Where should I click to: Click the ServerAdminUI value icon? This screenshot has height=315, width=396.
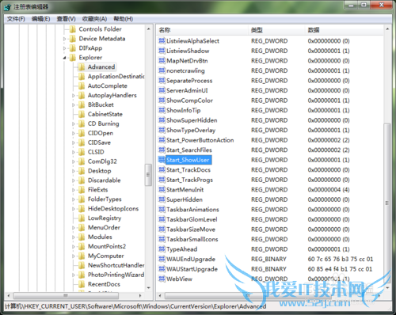[162, 90]
